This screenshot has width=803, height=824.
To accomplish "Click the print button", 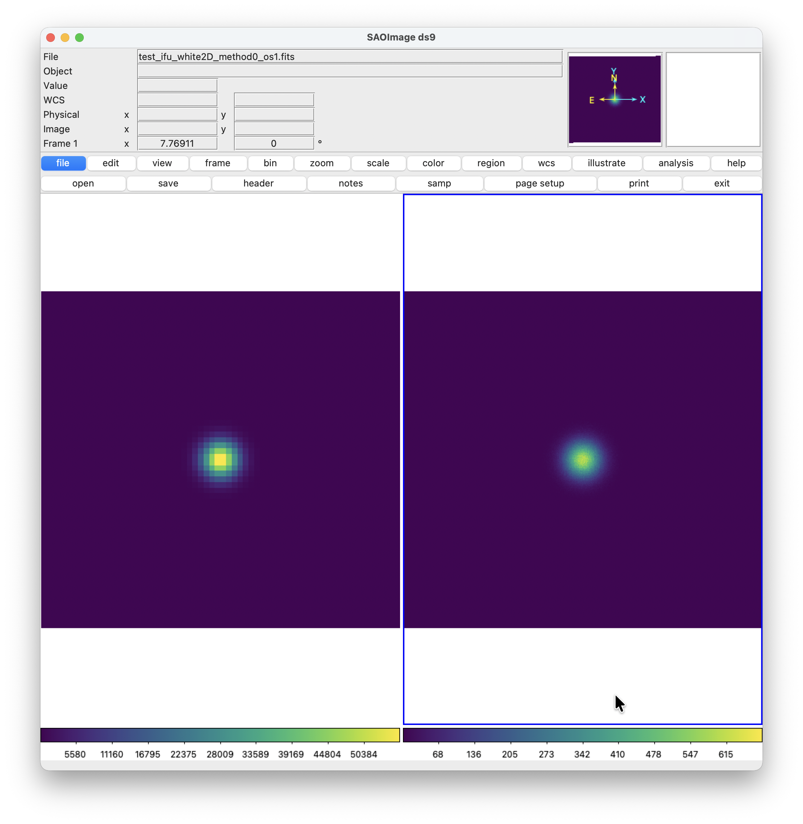I will 638,183.
